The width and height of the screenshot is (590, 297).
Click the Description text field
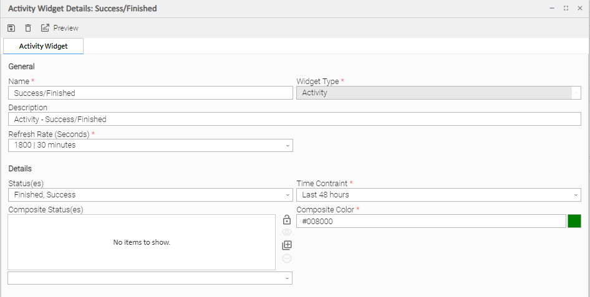(294, 119)
